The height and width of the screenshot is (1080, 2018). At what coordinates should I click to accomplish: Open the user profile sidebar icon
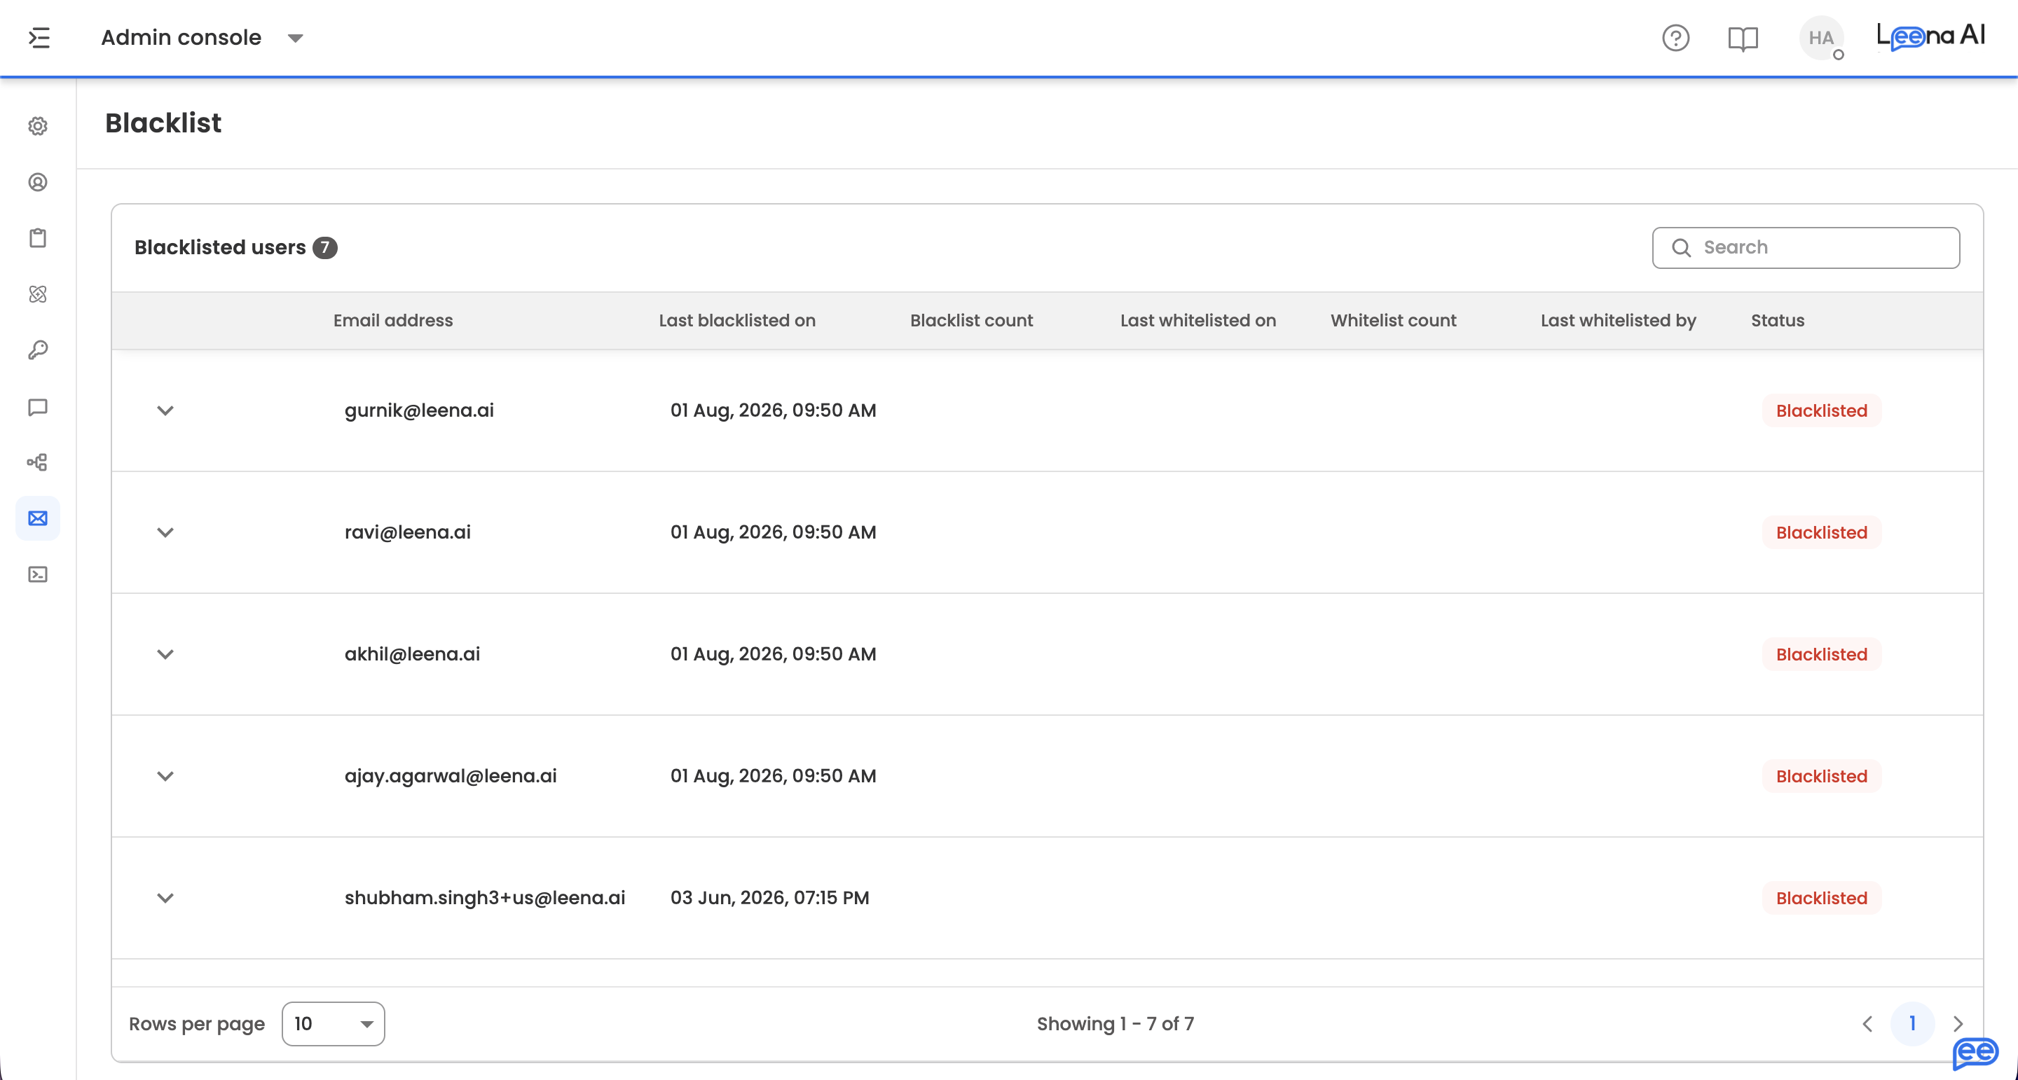tap(38, 183)
